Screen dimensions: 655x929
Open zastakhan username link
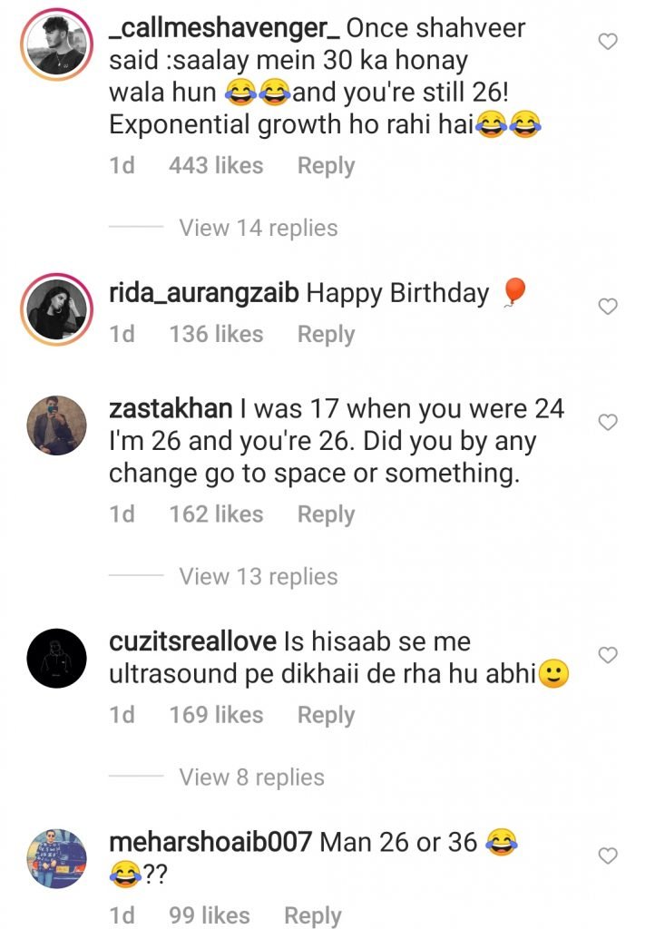point(171,409)
